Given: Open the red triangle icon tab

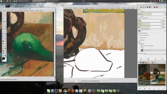Looking at the screenshot, I should coord(148,63).
